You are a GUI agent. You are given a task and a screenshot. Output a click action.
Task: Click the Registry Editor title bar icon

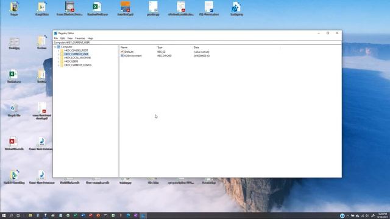[55, 33]
